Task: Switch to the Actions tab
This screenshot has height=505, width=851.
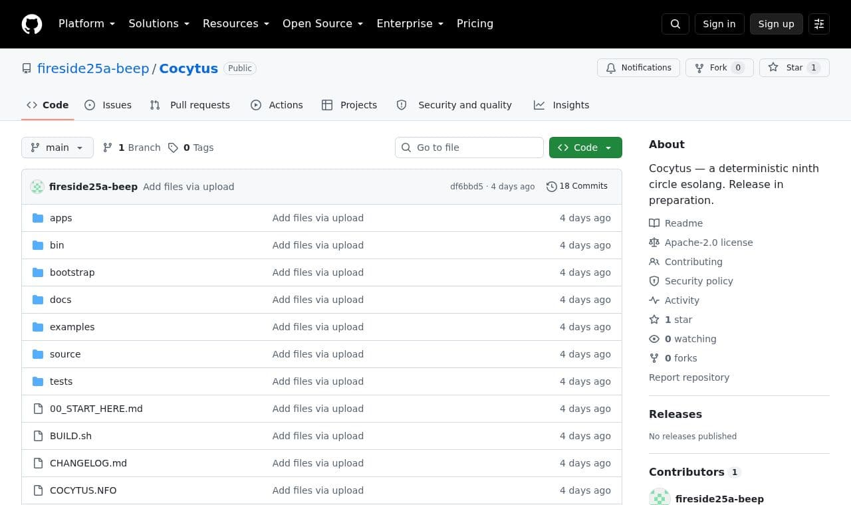Action: 277,105
